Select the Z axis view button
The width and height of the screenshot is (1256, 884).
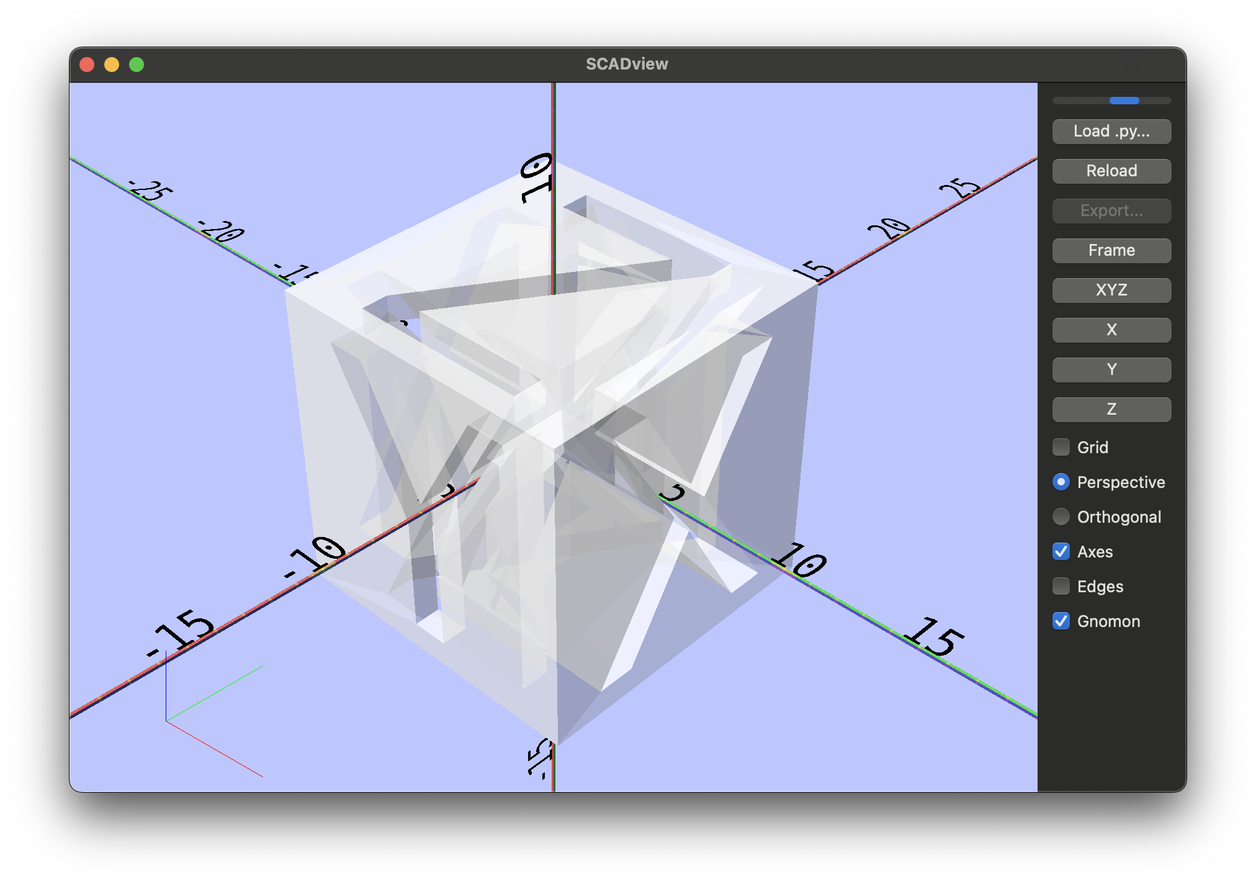[1111, 410]
